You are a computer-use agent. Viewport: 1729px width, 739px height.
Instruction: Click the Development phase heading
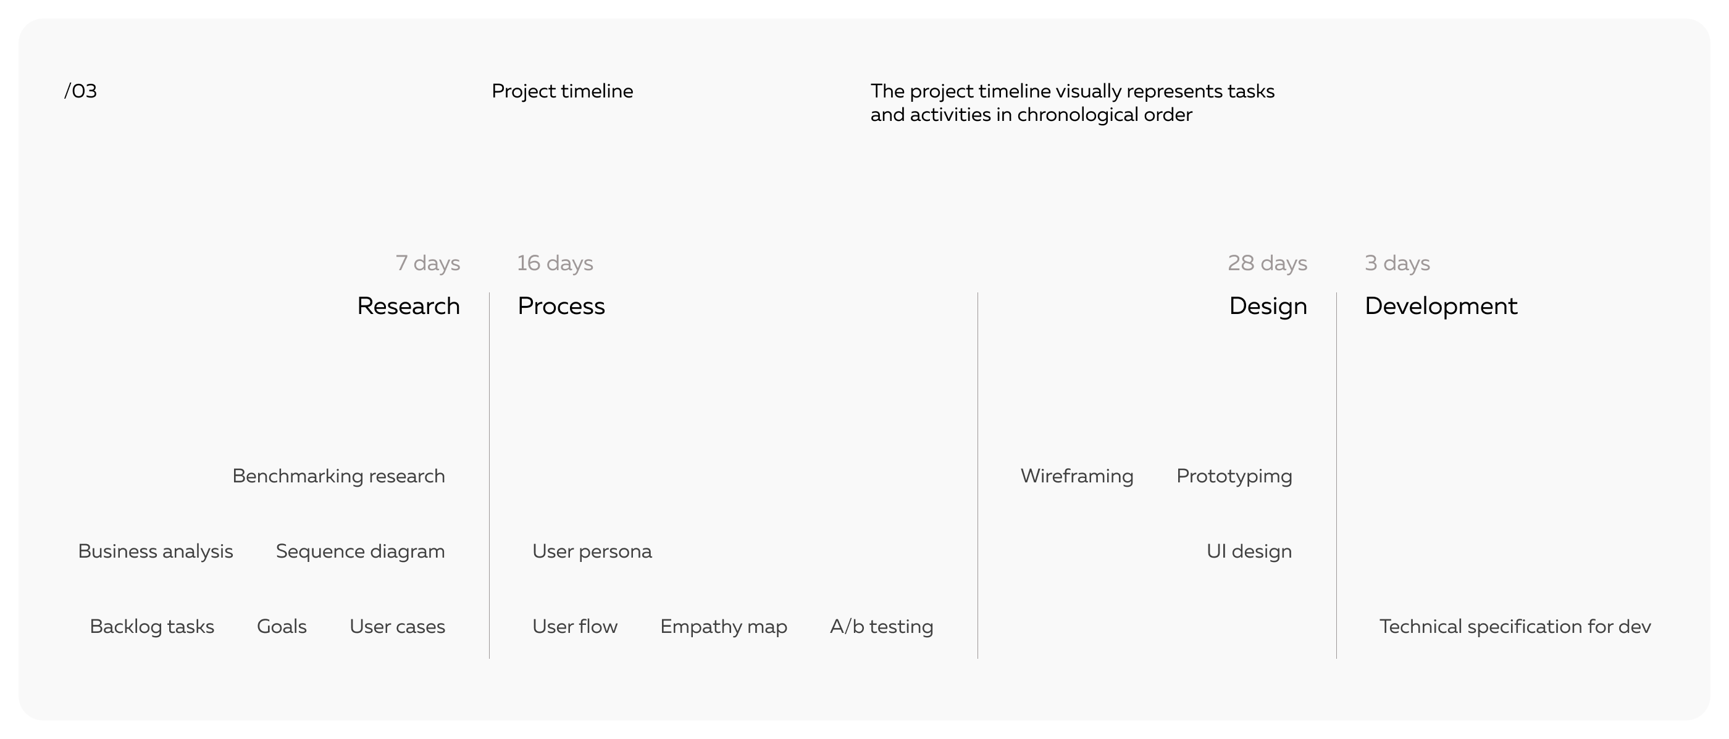tap(1441, 306)
